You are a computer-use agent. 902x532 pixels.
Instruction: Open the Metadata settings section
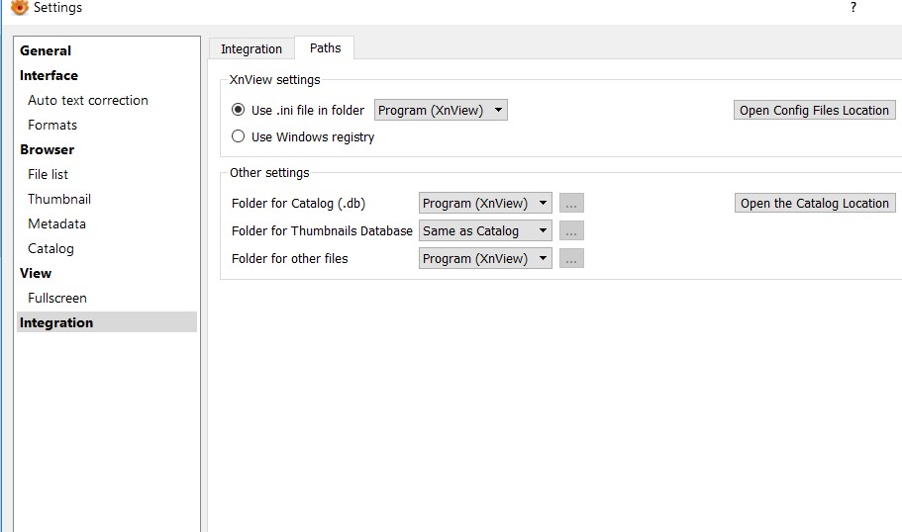(x=56, y=223)
